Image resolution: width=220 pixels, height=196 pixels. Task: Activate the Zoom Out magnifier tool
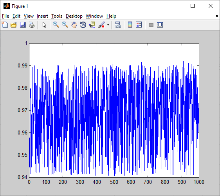coord(65,25)
